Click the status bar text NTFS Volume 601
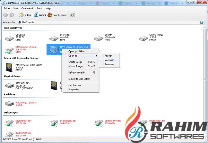Screen dimensions: 208x143 pyautogui.click(x=23, y=139)
